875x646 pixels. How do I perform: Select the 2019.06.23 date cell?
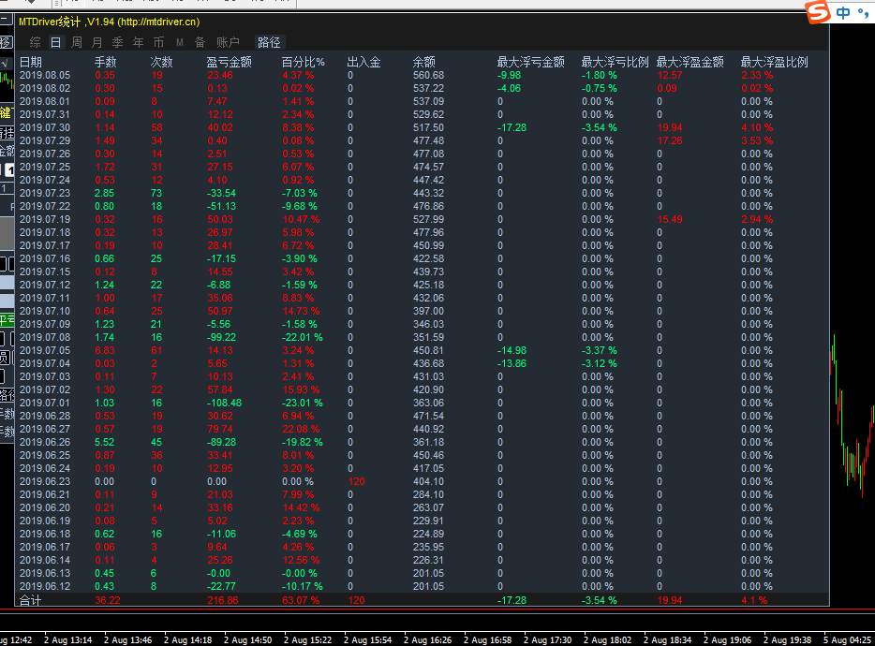click(x=45, y=481)
